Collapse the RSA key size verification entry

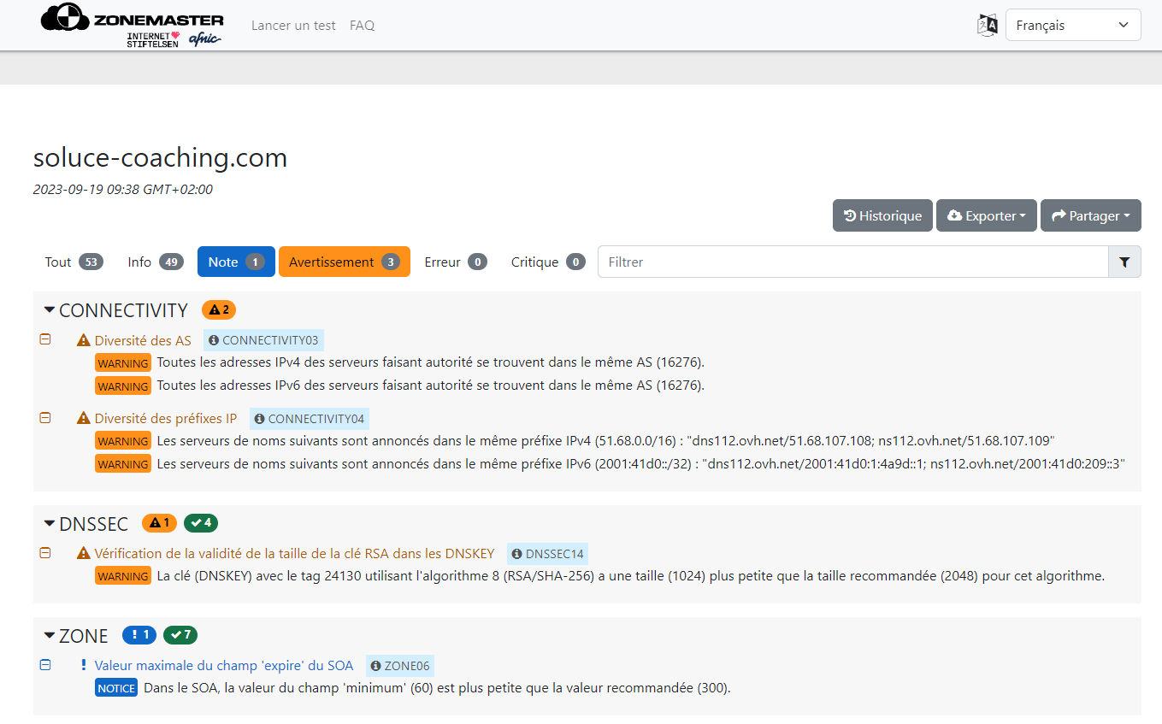(x=45, y=553)
